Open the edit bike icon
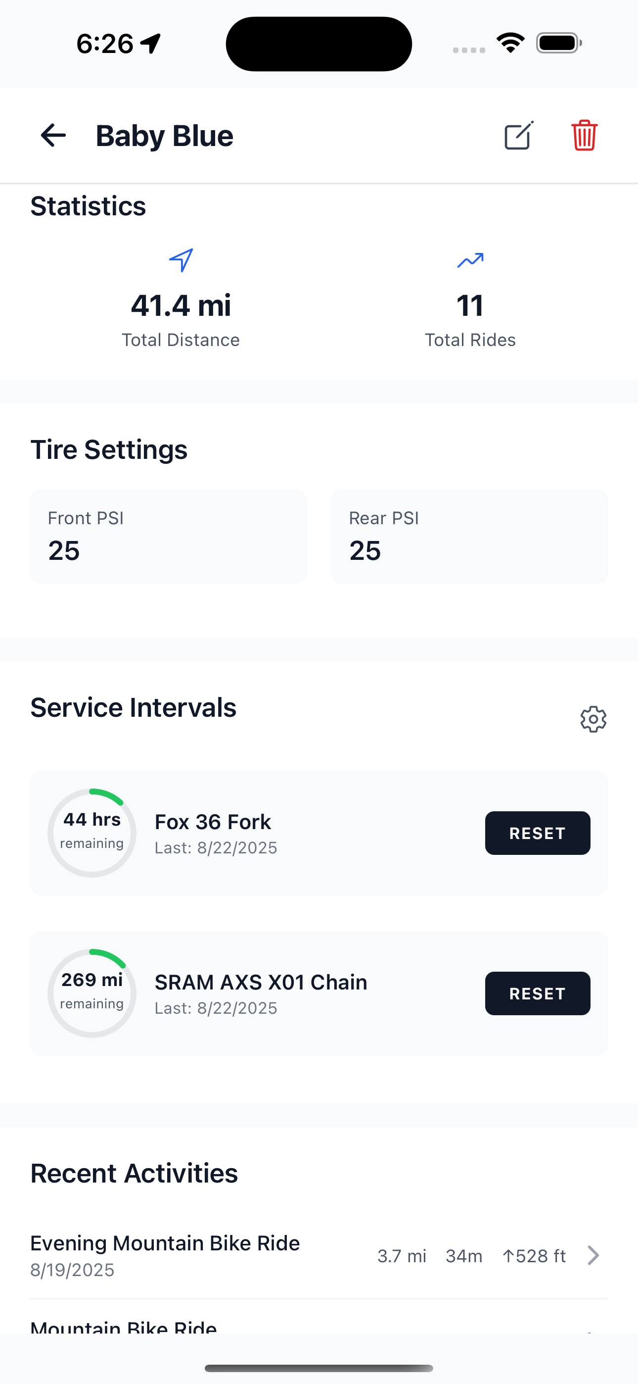The width and height of the screenshot is (638, 1384). point(519,136)
